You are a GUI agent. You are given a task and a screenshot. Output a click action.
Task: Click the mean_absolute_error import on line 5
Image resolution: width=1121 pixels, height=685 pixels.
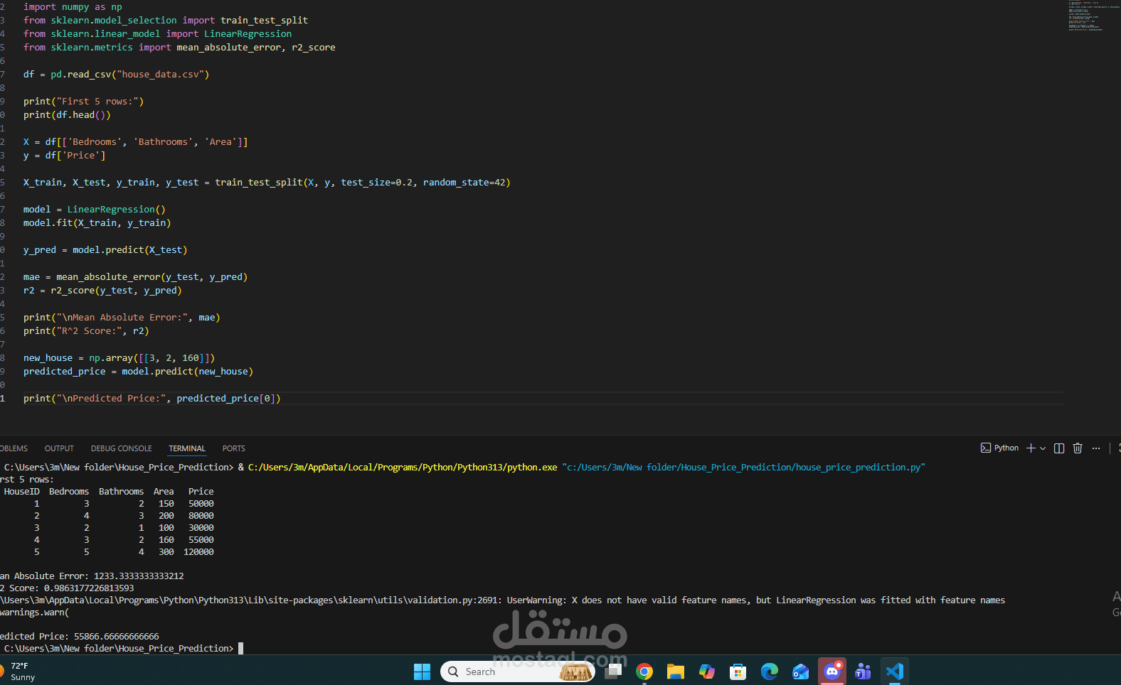click(x=229, y=48)
